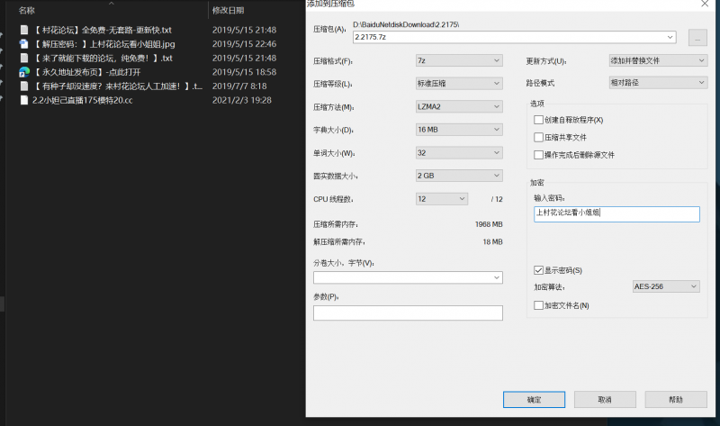Sort files by the 修改日期 column header
Image resolution: width=720 pixels, height=426 pixels.
228,11
